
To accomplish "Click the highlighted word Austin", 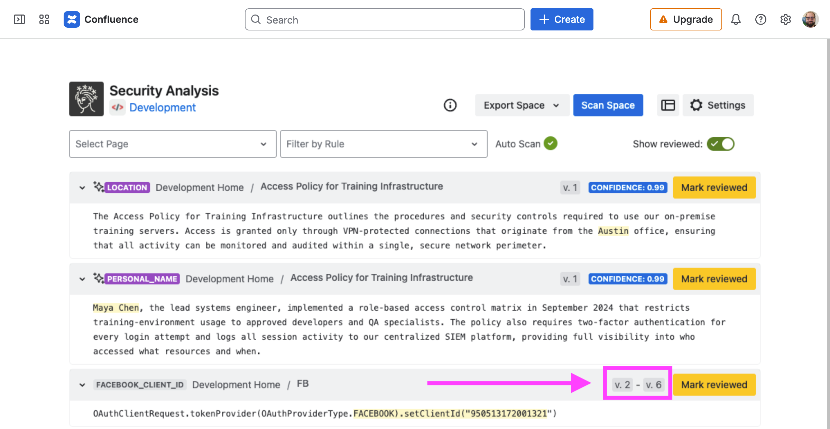I will 613,231.
